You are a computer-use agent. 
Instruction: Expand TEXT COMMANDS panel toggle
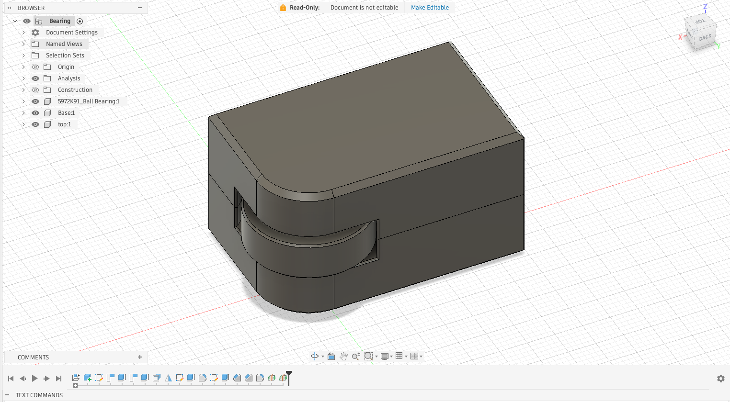(7, 395)
